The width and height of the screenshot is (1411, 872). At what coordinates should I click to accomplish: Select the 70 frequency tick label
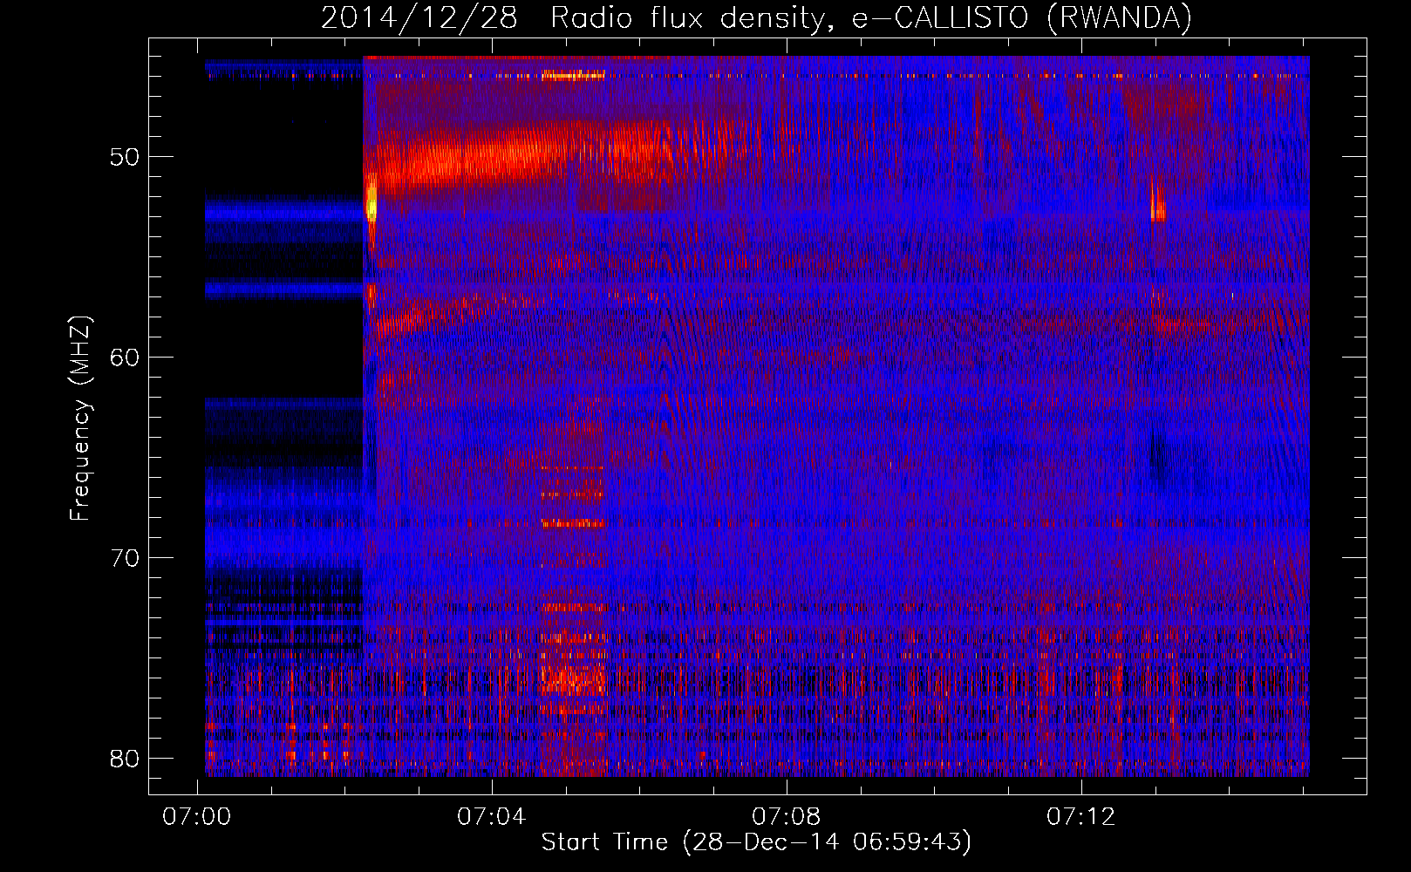125,558
